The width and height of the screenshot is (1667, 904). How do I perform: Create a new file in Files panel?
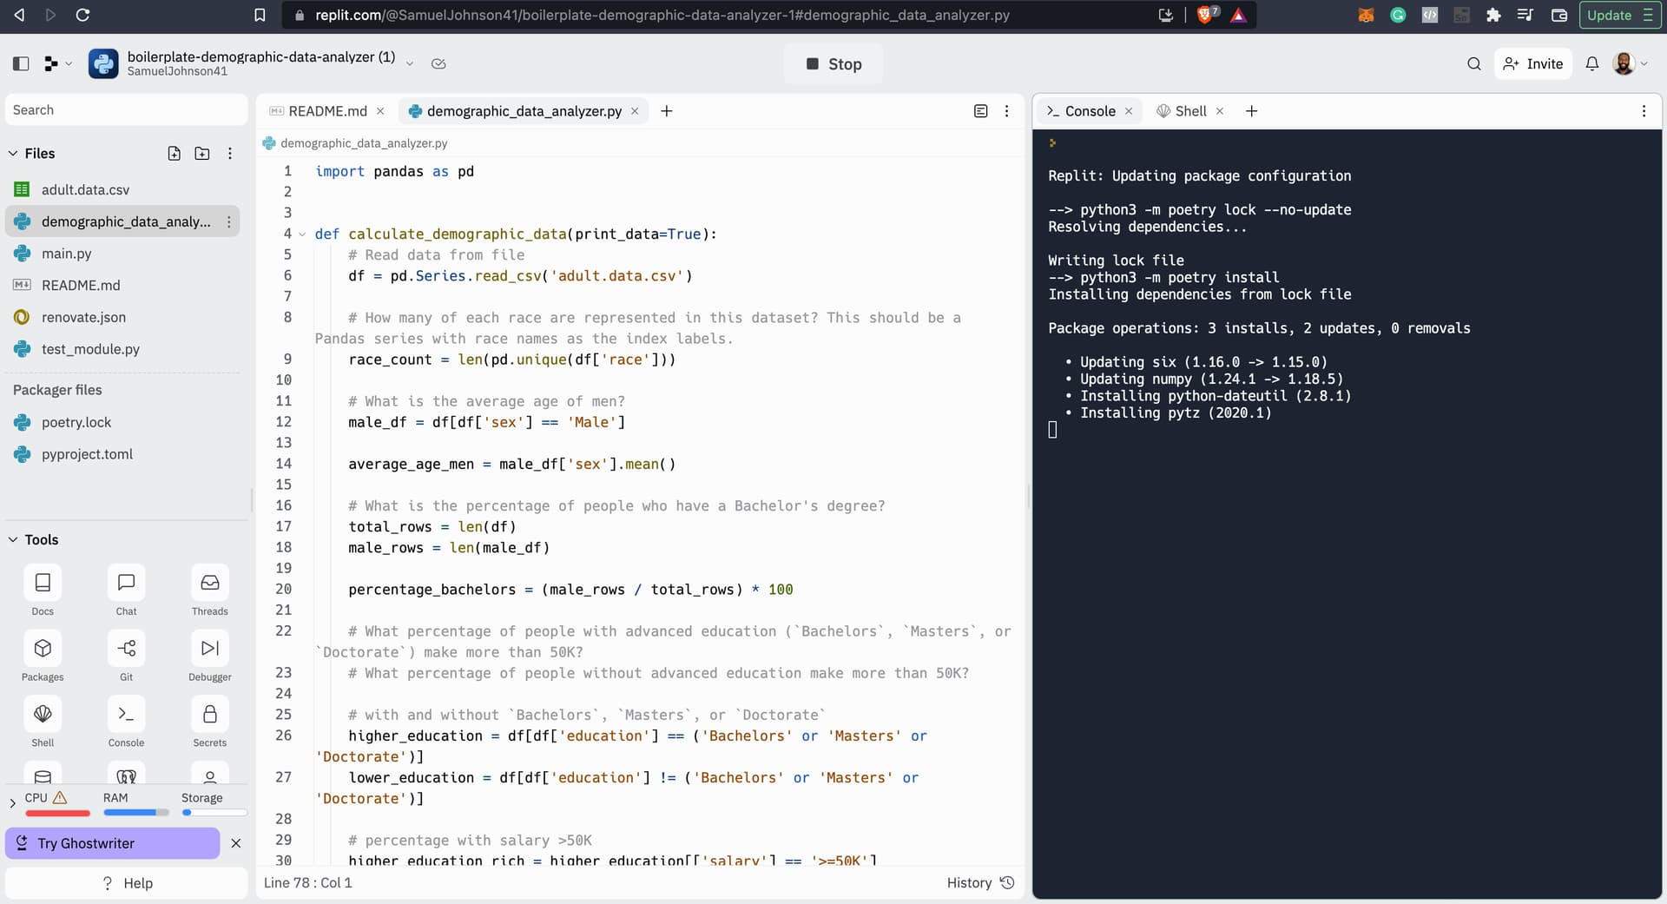(174, 154)
